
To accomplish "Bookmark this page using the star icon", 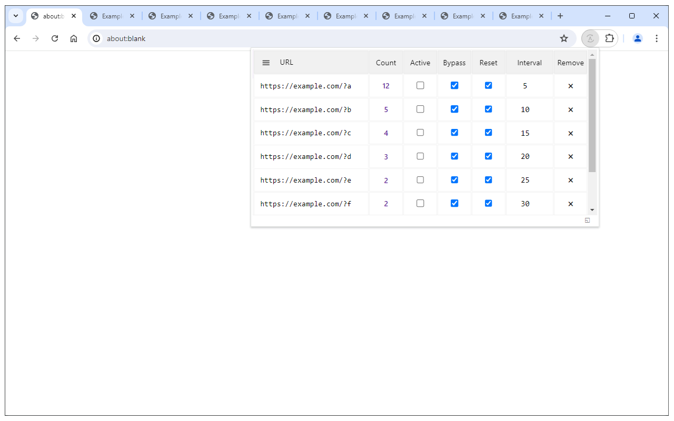I will (564, 38).
